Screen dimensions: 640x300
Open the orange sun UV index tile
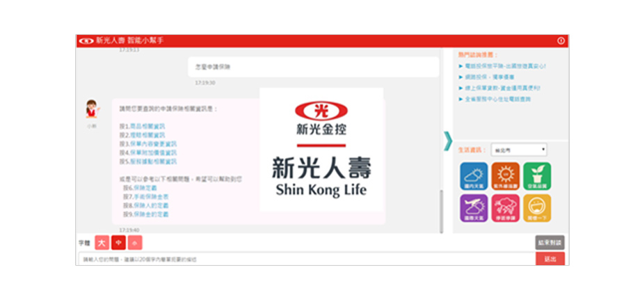(x=505, y=176)
